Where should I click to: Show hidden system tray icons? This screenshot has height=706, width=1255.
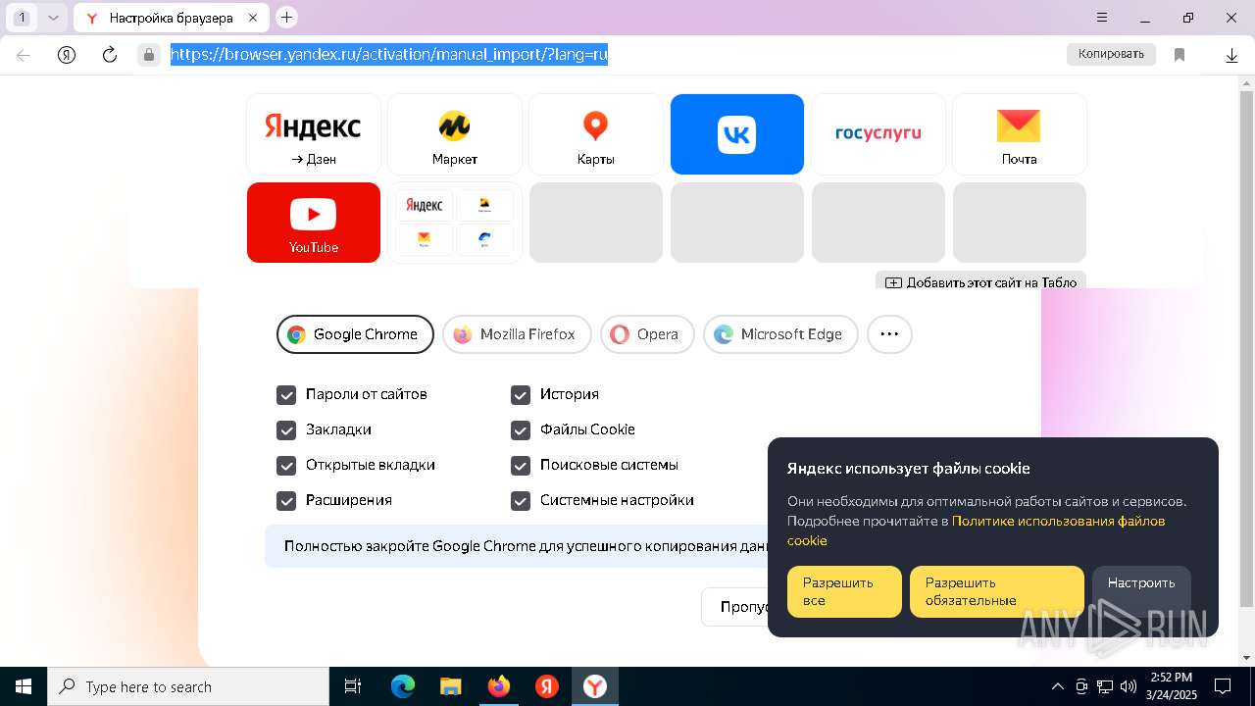[x=1057, y=686]
